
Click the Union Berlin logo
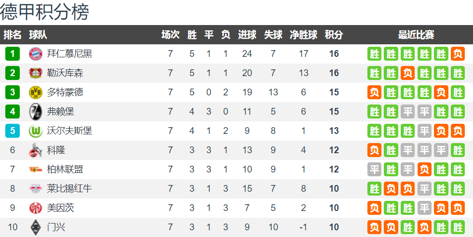(x=36, y=170)
